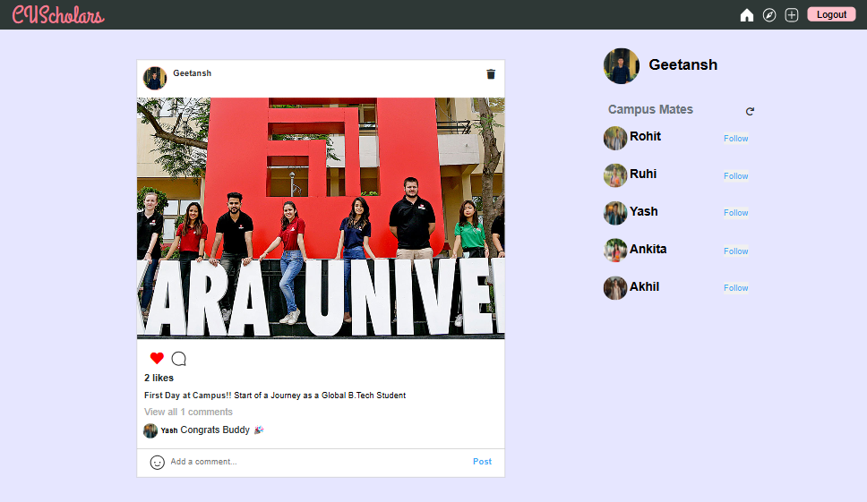Follow Ruhi
Image resolution: width=867 pixels, height=502 pixels.
[736, 176]
